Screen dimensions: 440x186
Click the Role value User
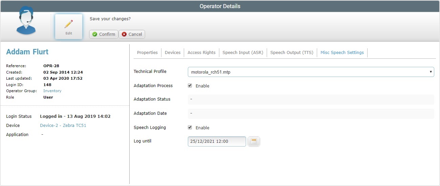tap(48, 97)
